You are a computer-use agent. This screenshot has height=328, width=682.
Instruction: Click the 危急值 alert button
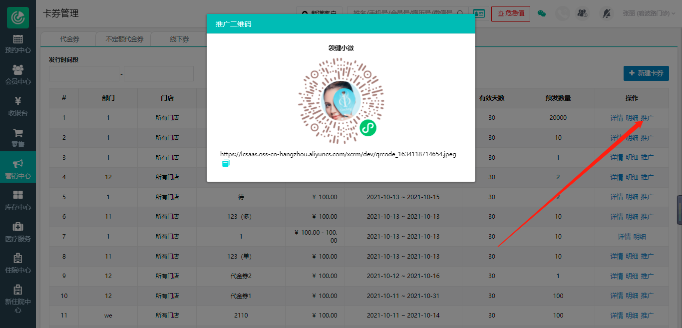click(x=510, y=13)
